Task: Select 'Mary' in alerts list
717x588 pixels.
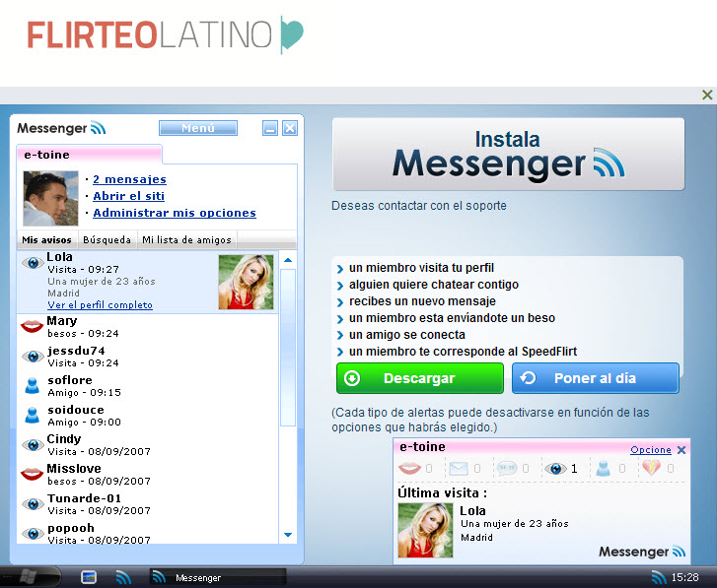Action: click(x=62, y=321)
